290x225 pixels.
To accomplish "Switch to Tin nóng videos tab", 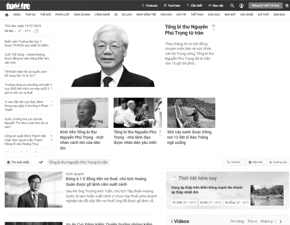I will [x=237, y=221].
